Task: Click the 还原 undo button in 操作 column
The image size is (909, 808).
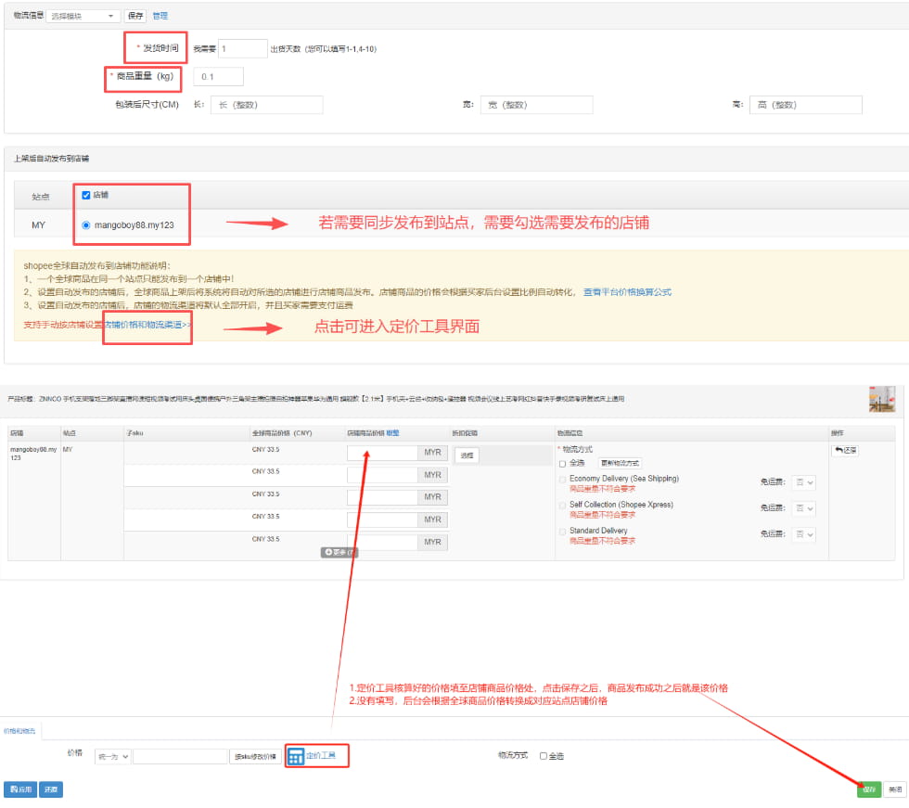Action: click(x=844, y=450)
